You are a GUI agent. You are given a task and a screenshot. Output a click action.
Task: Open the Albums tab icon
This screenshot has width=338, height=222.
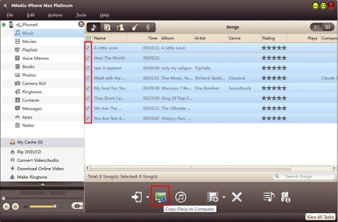pos(107,28)
